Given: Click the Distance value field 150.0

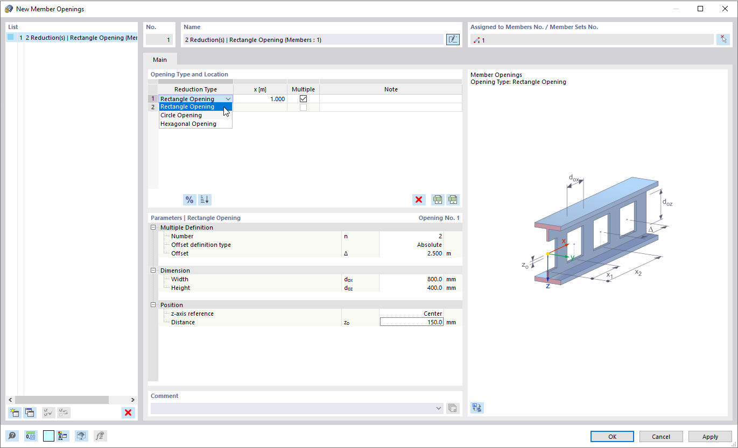Looking at the screenshot, I should point(412,322).
